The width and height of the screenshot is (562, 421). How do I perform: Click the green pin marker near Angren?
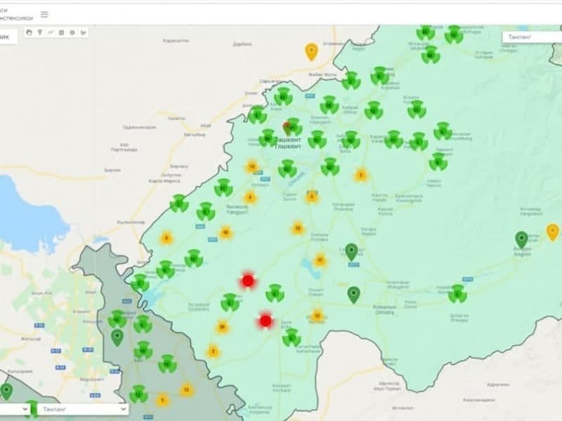(521, 240)
